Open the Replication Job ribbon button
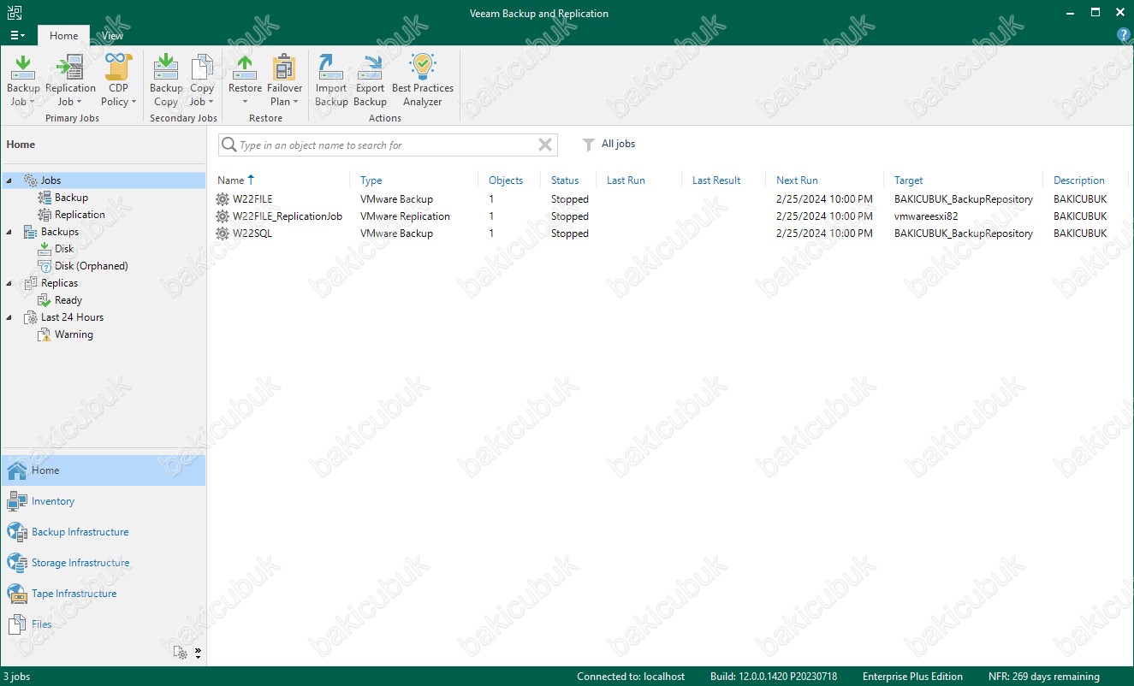Screen dimensions: 1134x686 (70, 80)
